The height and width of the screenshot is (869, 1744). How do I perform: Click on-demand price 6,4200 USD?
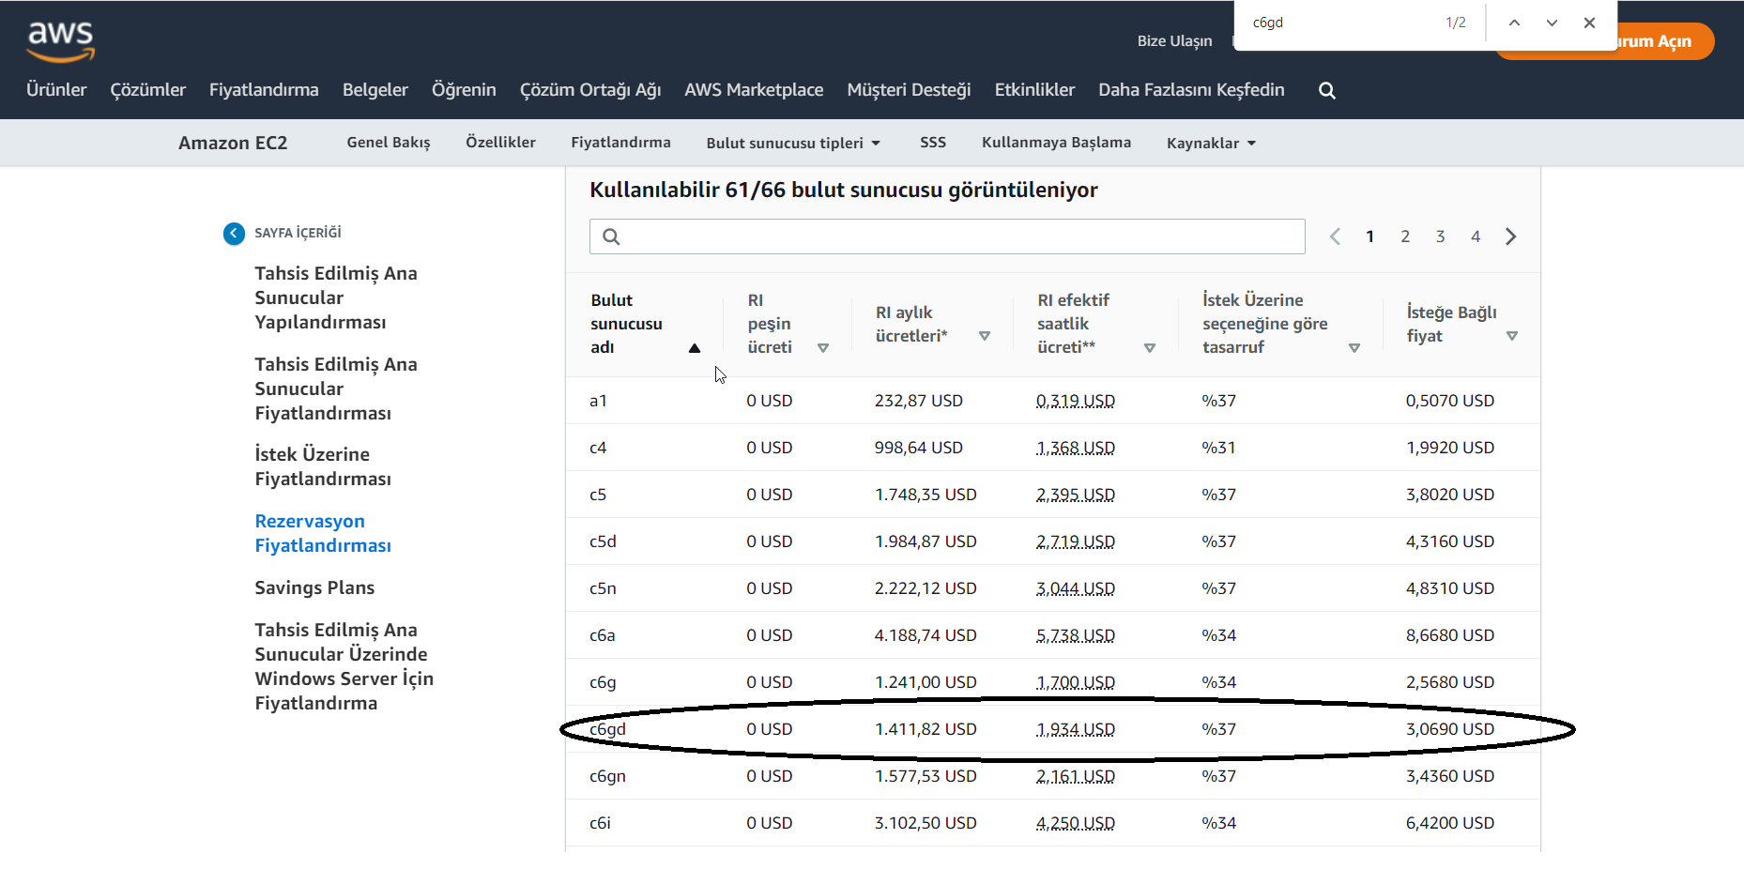click(1450, 823)
